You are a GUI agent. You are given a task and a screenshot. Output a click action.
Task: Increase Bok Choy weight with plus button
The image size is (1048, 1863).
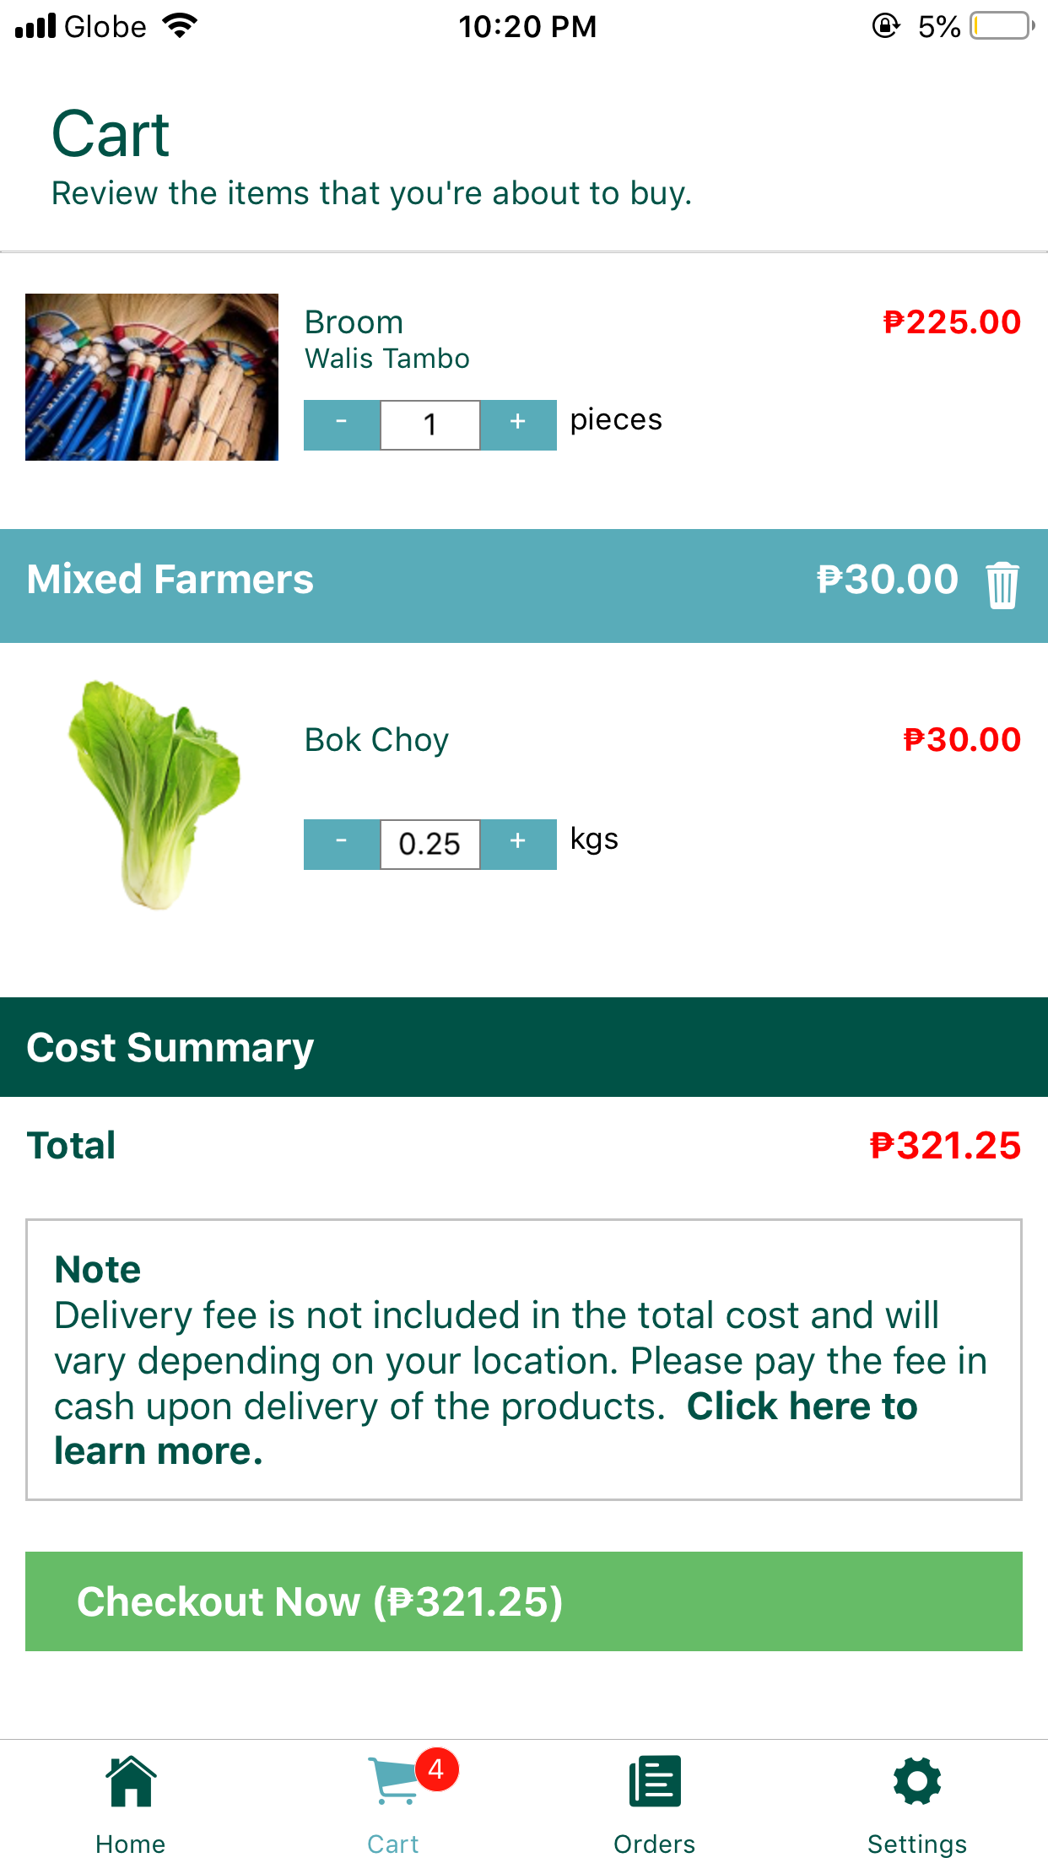pyautogui.click(x=518, y=844)
